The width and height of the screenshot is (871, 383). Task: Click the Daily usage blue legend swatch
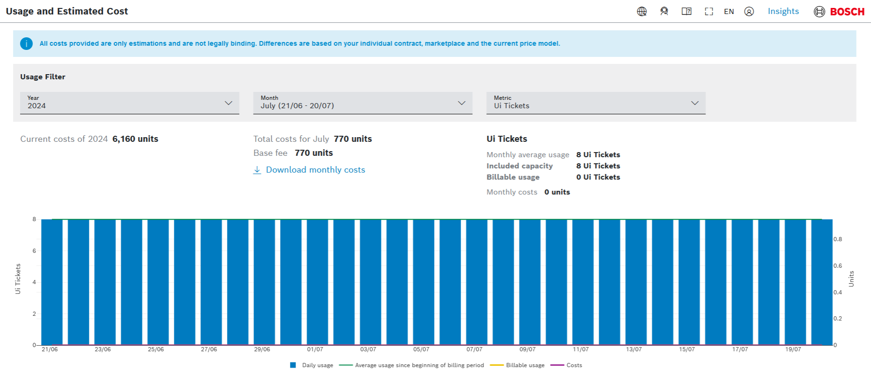[293, 365]
